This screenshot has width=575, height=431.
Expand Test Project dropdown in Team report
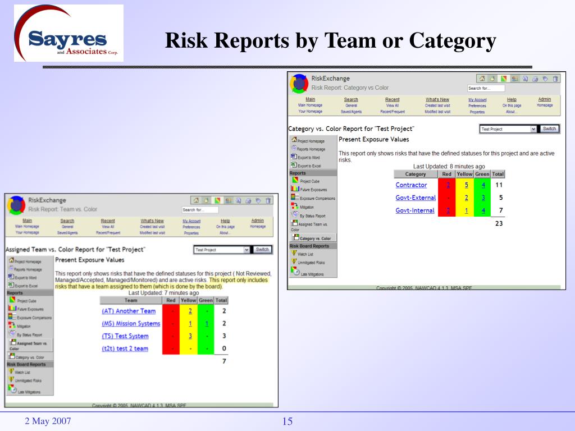247,250
